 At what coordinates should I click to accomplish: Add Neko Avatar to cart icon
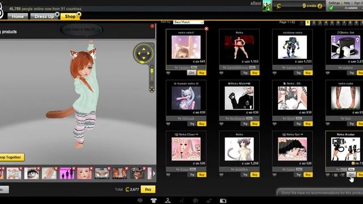pos(343,175)
